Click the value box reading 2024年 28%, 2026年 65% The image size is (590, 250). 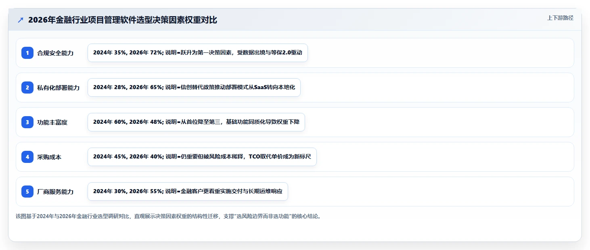pos(194,87)
